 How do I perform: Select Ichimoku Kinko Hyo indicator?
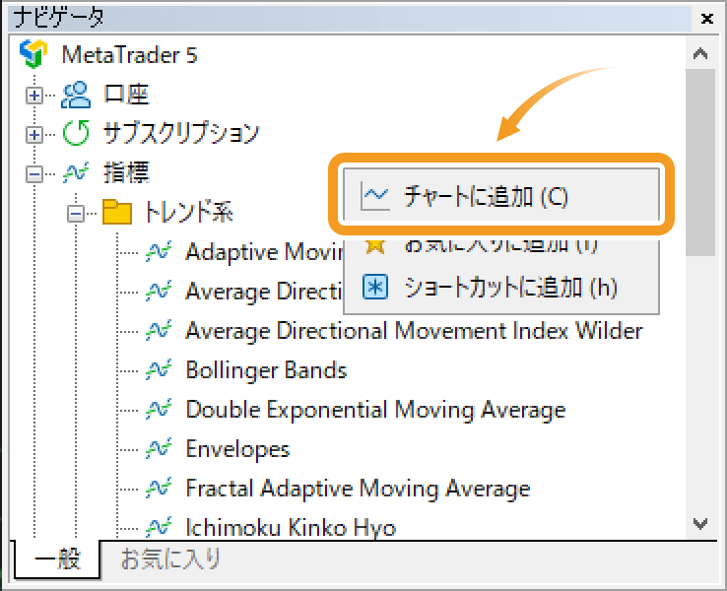291,527
